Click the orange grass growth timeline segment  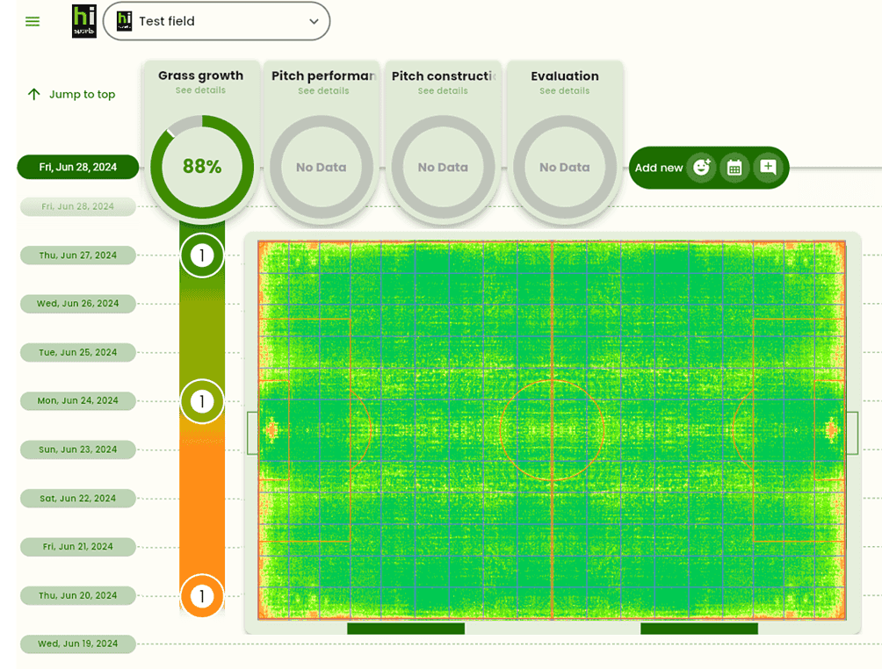coord(202,500)
